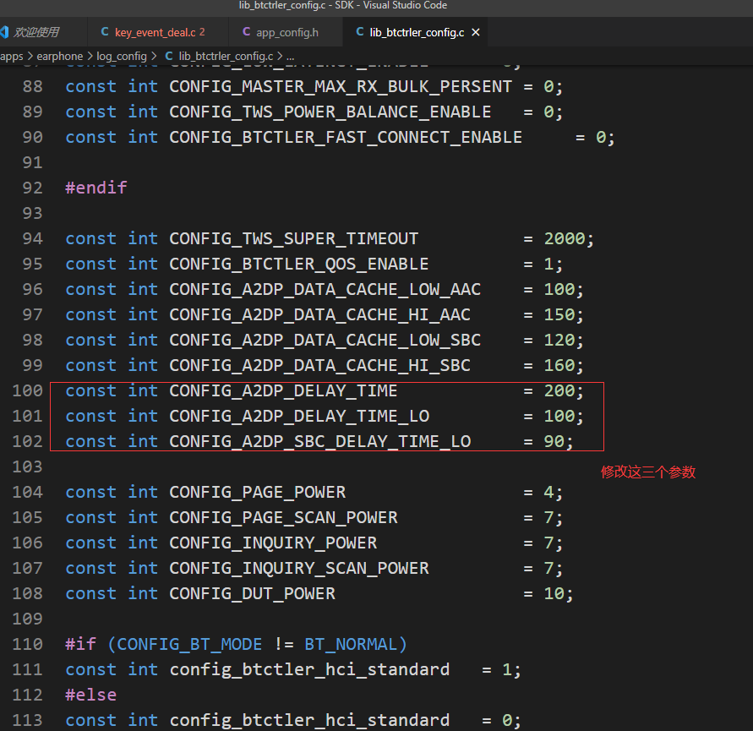Place the cursor on CONFIG_A2DP_DELAY_TIME value 200

[559, 390]
